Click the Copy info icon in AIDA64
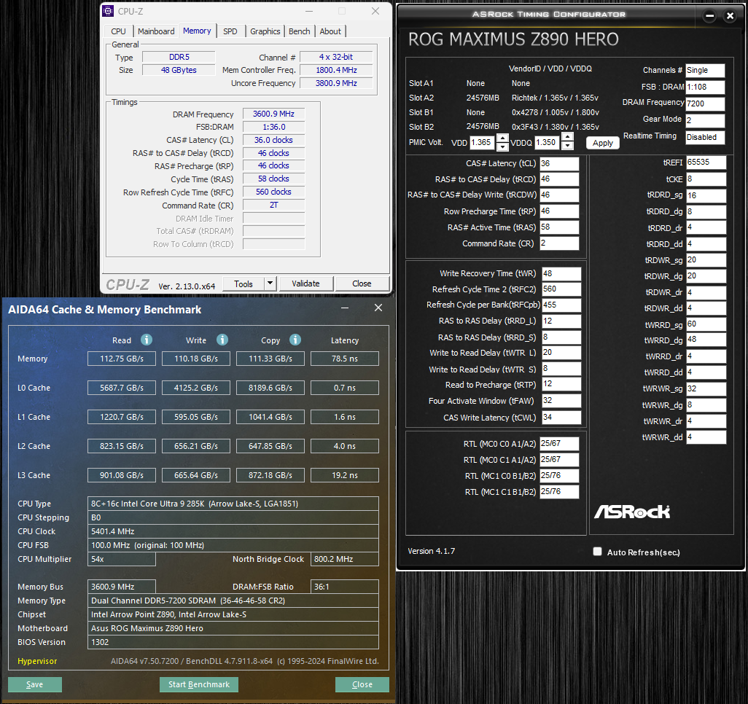This screenshot has height=704, width=748. point(295,340)
